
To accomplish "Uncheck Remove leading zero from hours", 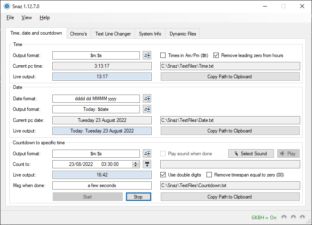I will pyautogui.click(x=216, y=55).
